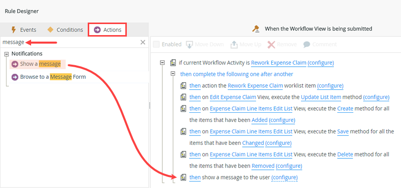Configure the 'show a message' action
Image resolution: width=401 pixels, height=188 pixels.
pos(284,177)
